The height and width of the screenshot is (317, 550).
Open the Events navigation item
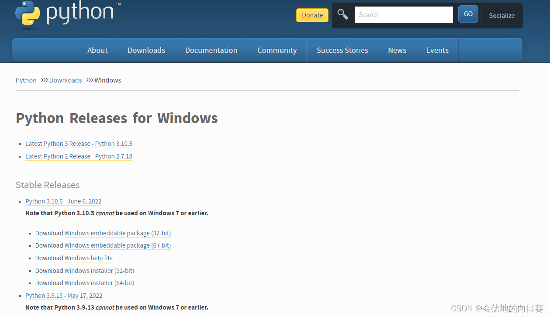pyautogui.click(x=437, y=50)
